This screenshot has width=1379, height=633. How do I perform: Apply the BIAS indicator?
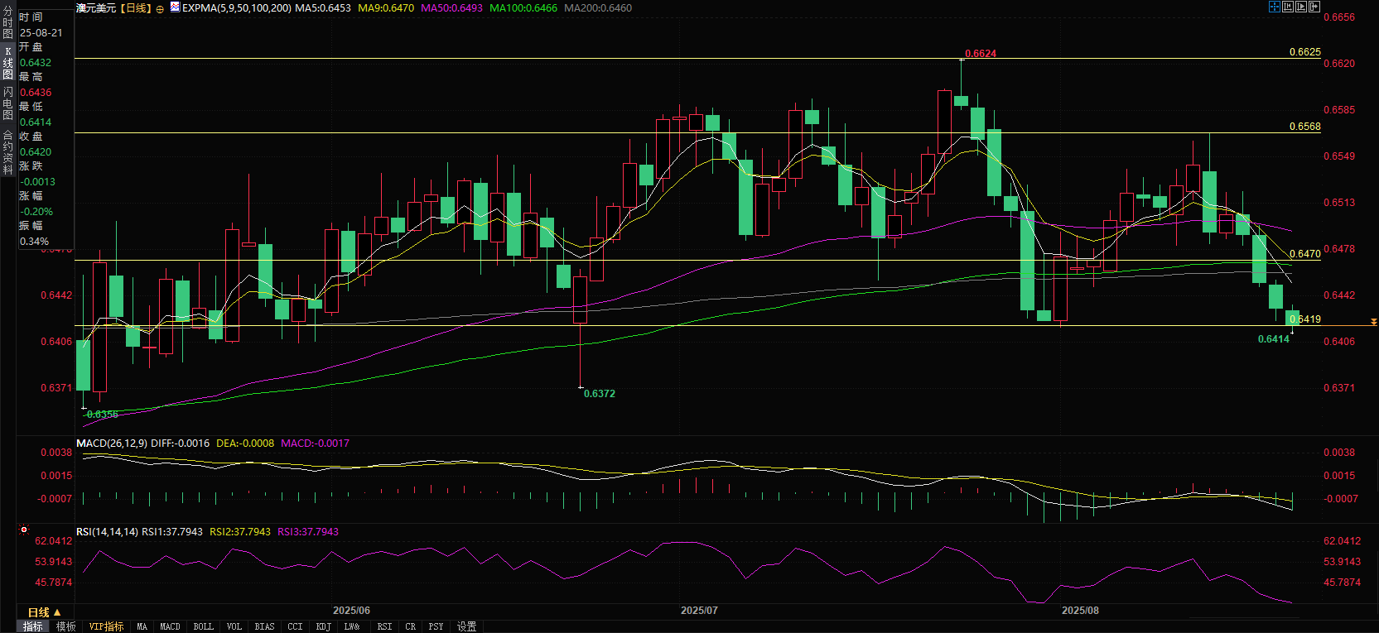(264, 626)
